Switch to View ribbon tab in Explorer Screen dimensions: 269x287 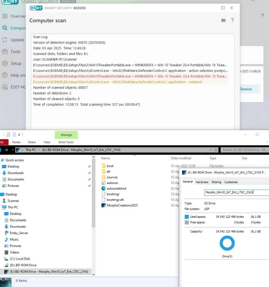click(x=47, y=142)
